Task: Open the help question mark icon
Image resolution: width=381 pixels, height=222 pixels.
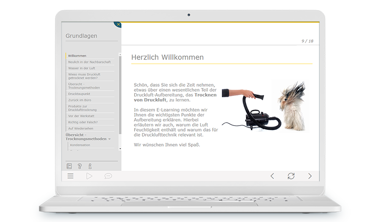Action: pos(80,166)
